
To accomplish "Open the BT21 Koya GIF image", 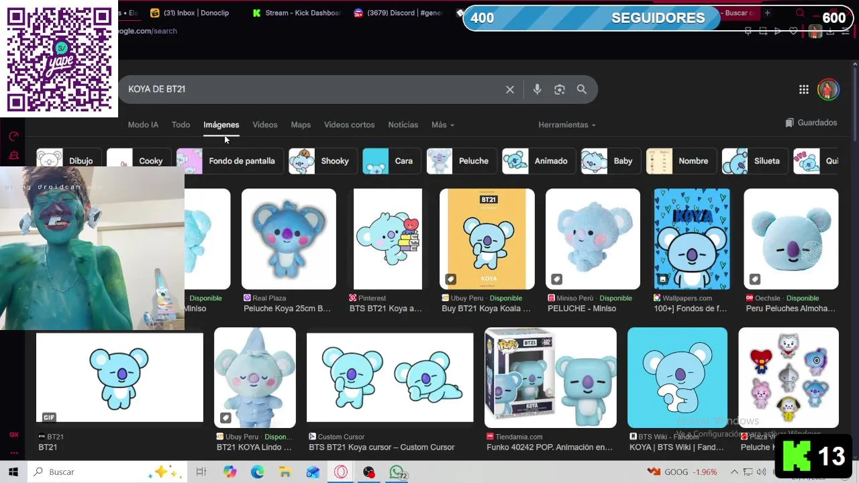I will click(119, 378).
